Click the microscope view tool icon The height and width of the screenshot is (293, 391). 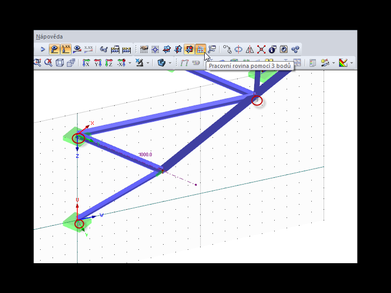pyautogui.click(x=139, y=63)
